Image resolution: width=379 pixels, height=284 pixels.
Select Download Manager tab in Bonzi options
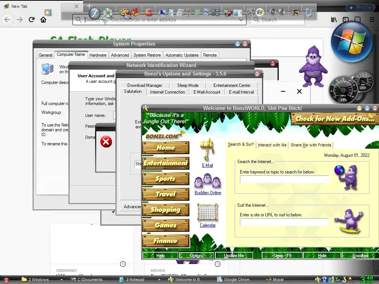pos(145,85)
